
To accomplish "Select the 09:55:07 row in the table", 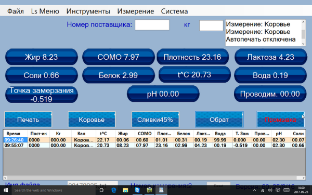I will 154,146.
